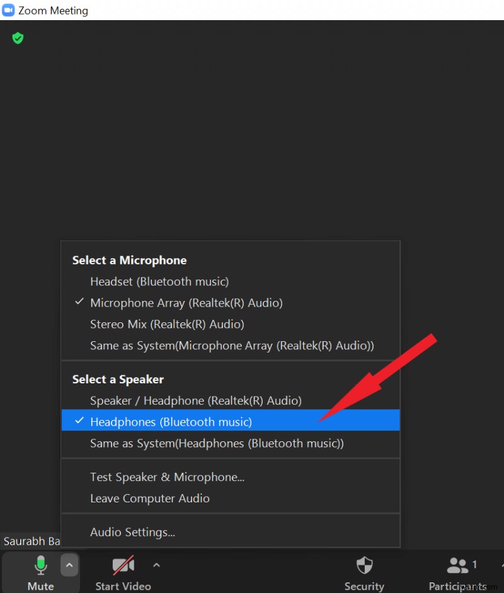The height and width of the screenshot is (593, 504).
Task: Select Headset (Bluetooth music) microphone
Action: 159,281
